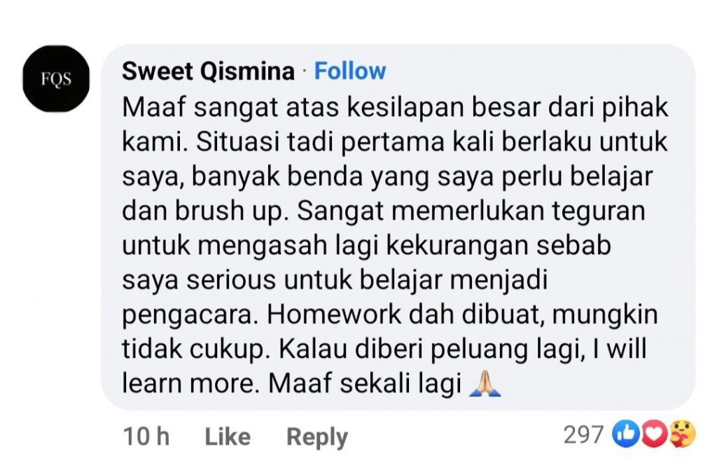Click the praying hands emoji
The height and width of the screenshot is (472, 717).
pos(485,384)
